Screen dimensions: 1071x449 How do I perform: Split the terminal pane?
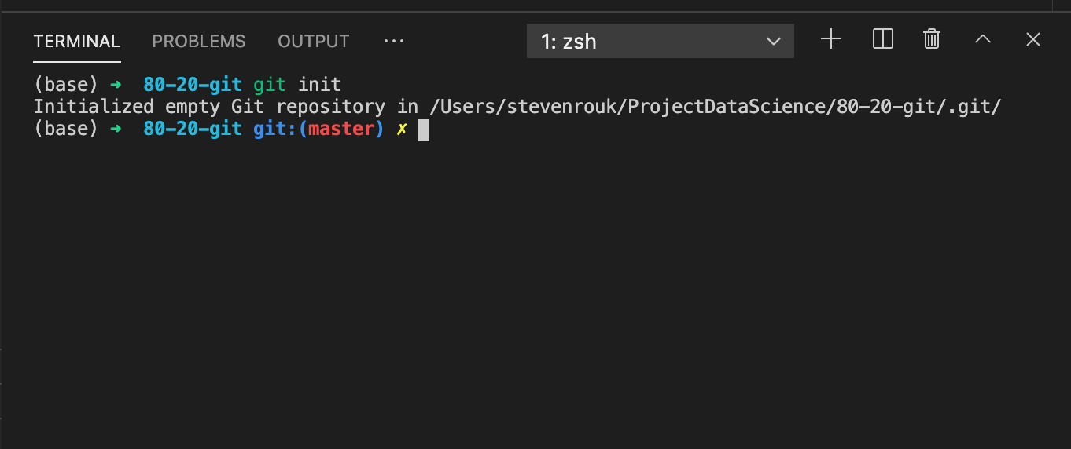(x=883, y=39)
